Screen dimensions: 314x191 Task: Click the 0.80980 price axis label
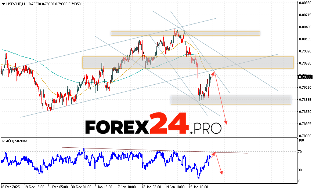305,3
